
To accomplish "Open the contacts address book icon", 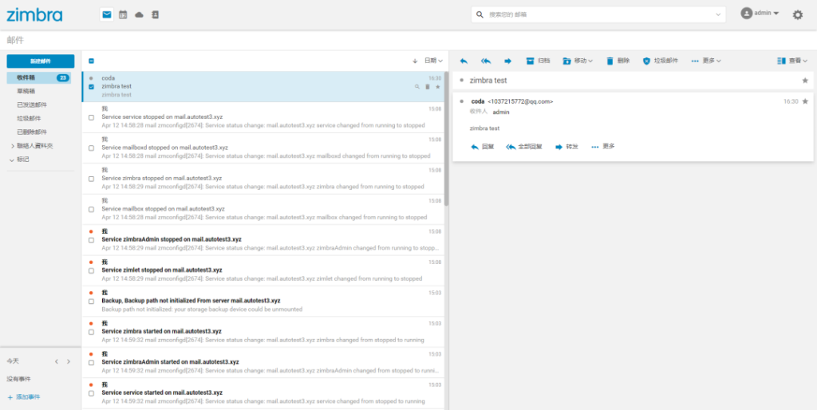I will click(x=155, y=15).
